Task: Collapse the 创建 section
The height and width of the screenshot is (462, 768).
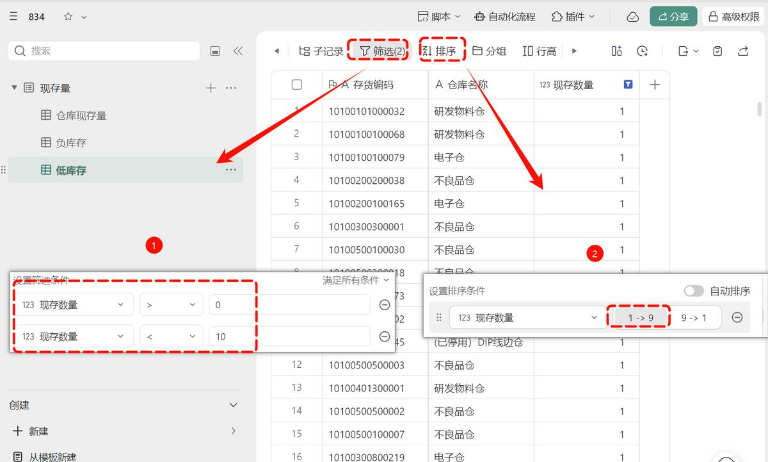Action: tap(234, 405)
